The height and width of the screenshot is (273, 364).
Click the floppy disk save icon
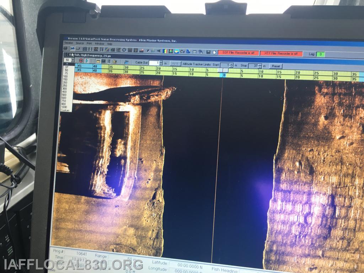pos(208,52)
